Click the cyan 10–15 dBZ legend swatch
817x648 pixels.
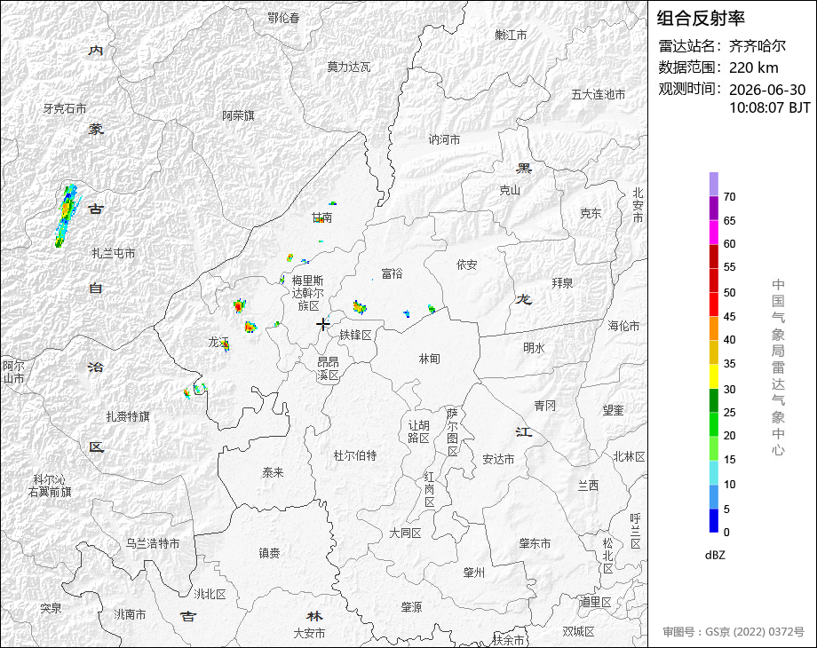click(x=714, y=472)
